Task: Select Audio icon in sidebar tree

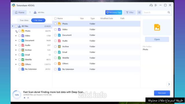Action: tap(23, 45)
